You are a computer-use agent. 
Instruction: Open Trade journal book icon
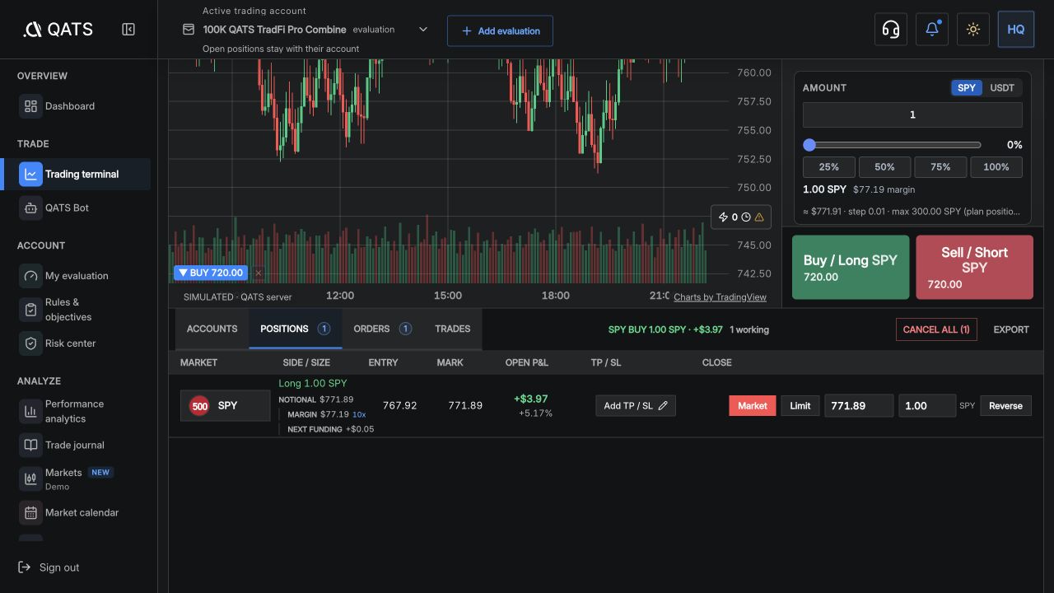[x=30, y=445]
